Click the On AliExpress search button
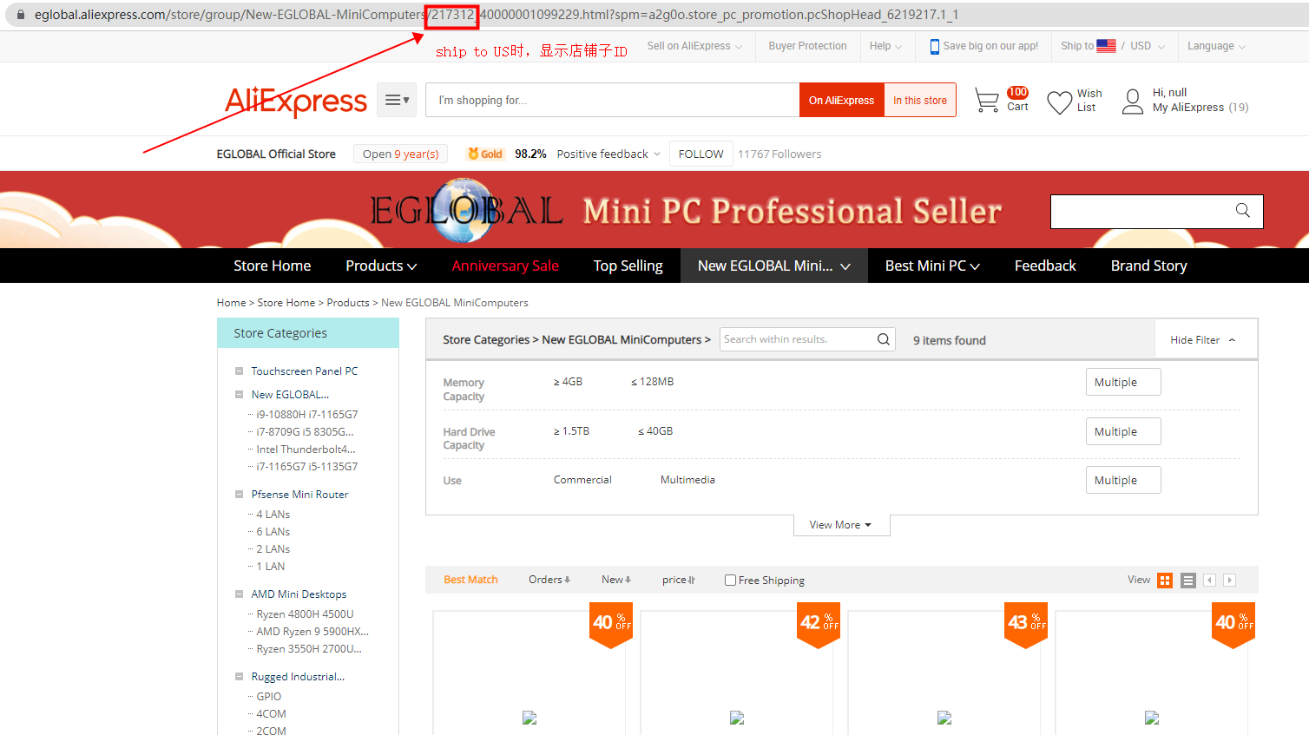This screenshot has width=1309, height=735. [x=841, y=100]
